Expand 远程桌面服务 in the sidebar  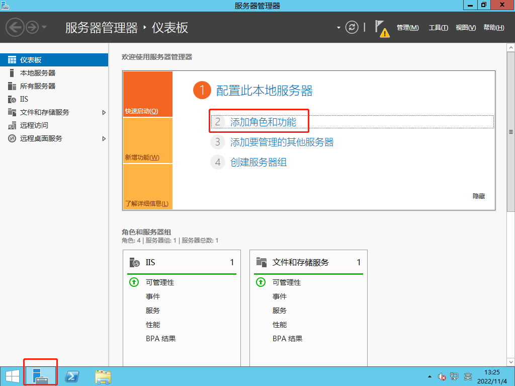point(105,138)
